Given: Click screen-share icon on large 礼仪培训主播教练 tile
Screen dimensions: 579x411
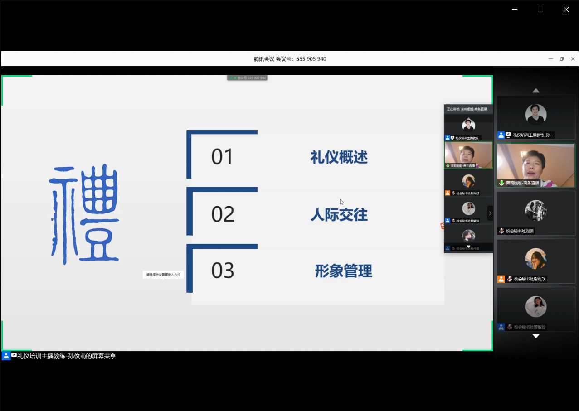Looking at the screenshot, I should [508, 135].
